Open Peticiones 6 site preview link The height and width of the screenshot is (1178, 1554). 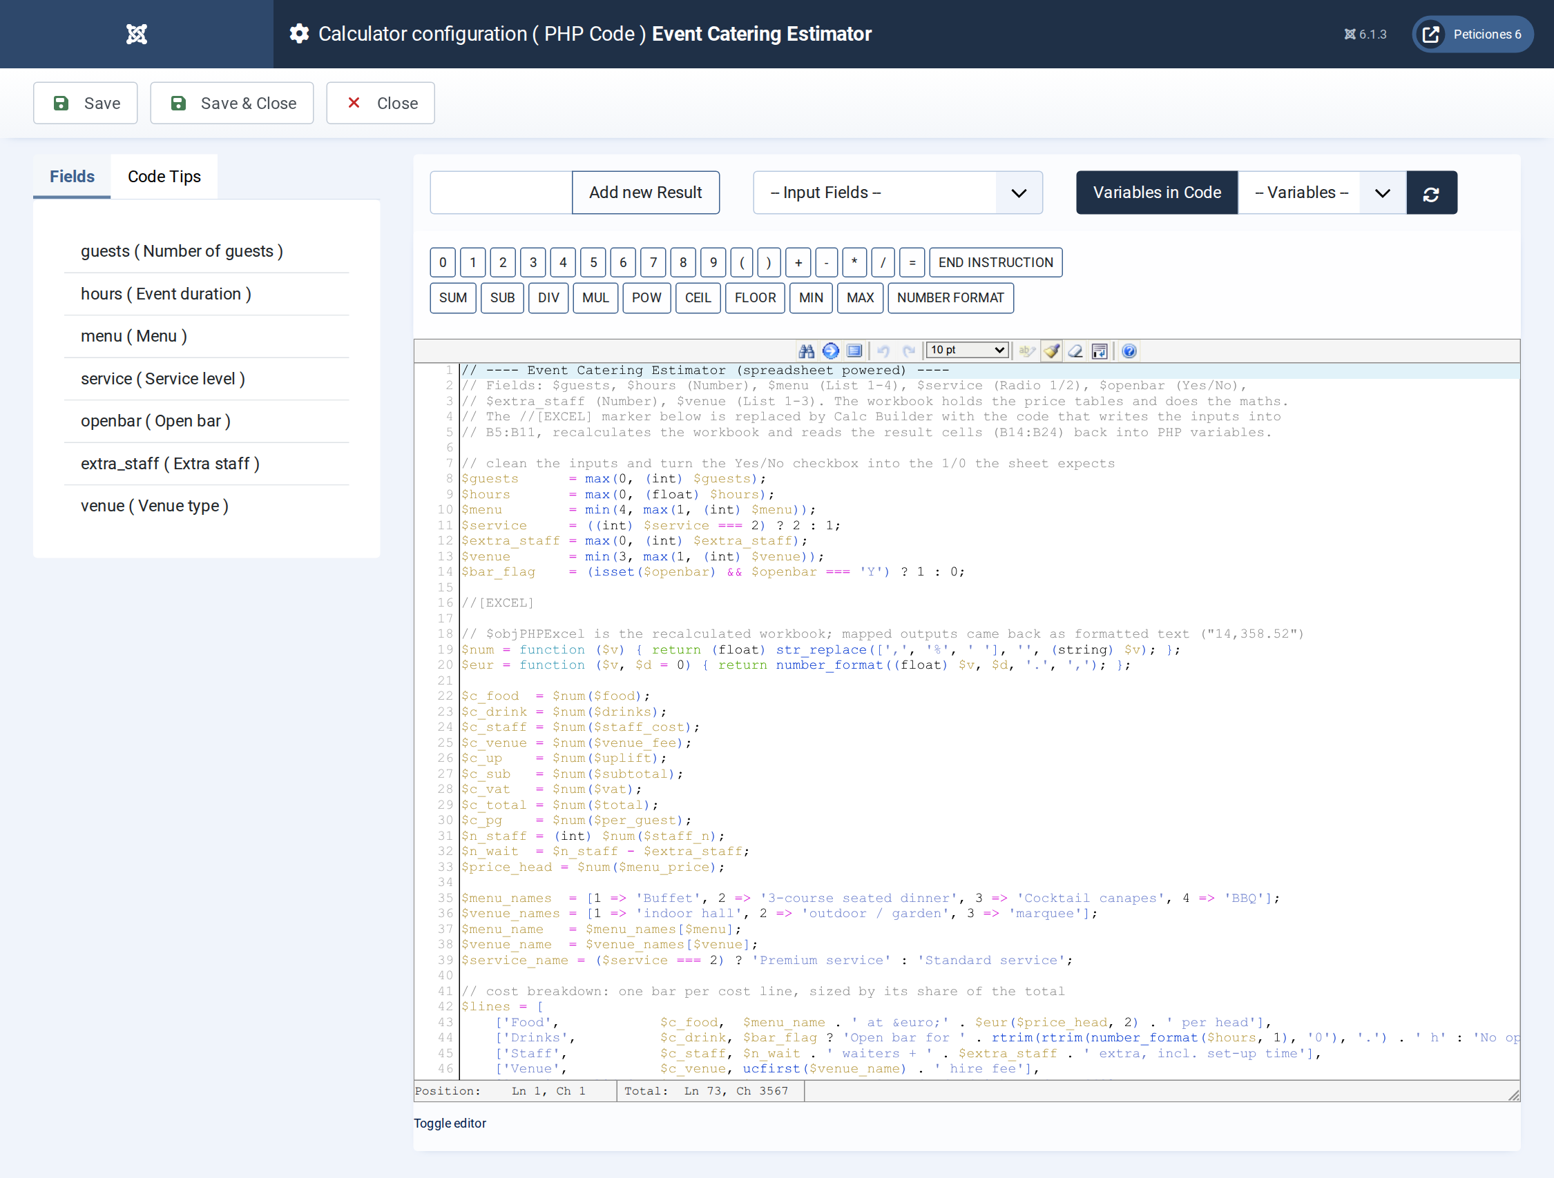(x=1473, y=35)
